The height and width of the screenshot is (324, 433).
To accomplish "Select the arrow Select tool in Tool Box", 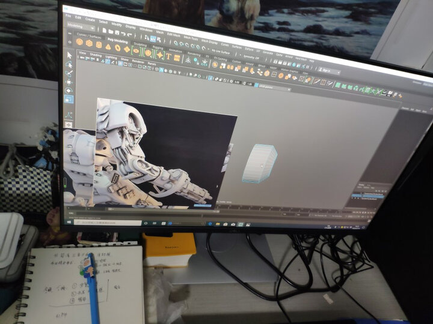I will tap(69, 55).
